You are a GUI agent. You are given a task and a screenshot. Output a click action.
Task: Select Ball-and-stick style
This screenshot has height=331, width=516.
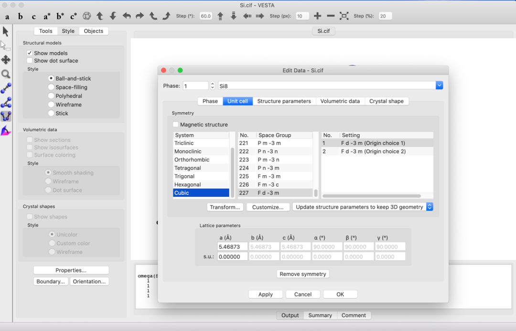point(51,78)
